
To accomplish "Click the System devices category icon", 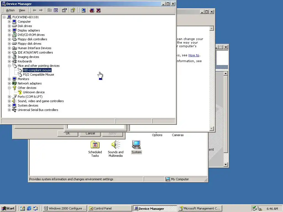I will 14,105.
